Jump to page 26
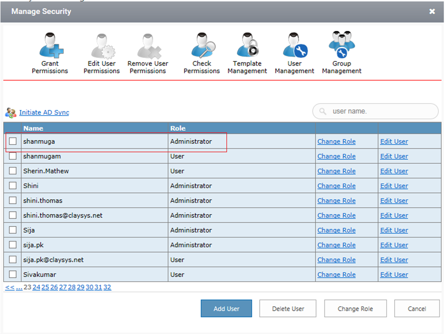446x334 pixels. 54,287
